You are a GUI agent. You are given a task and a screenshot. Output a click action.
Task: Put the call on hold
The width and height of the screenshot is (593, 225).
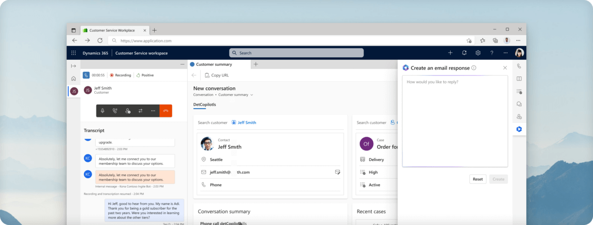click(x=115, y=111)
